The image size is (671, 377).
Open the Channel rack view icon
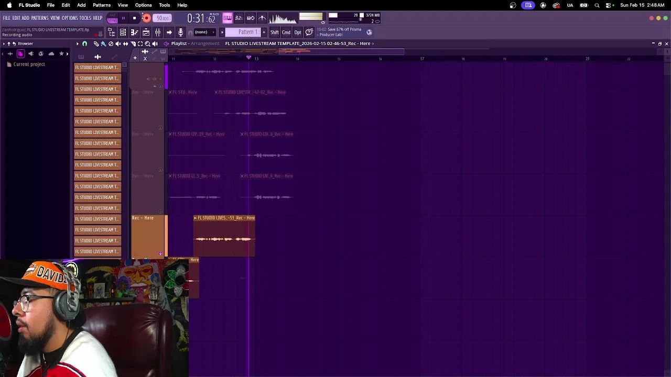click(x=123, y=32)
